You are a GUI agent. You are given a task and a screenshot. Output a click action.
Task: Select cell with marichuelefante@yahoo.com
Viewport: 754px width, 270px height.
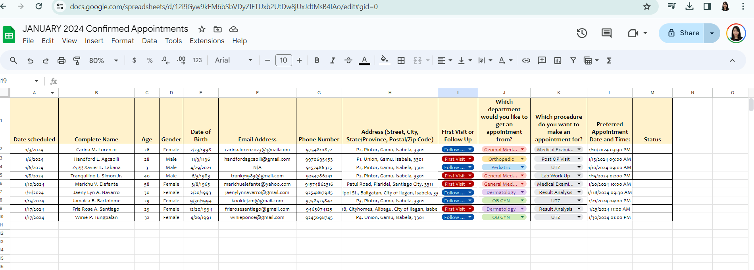pos(257,184)
